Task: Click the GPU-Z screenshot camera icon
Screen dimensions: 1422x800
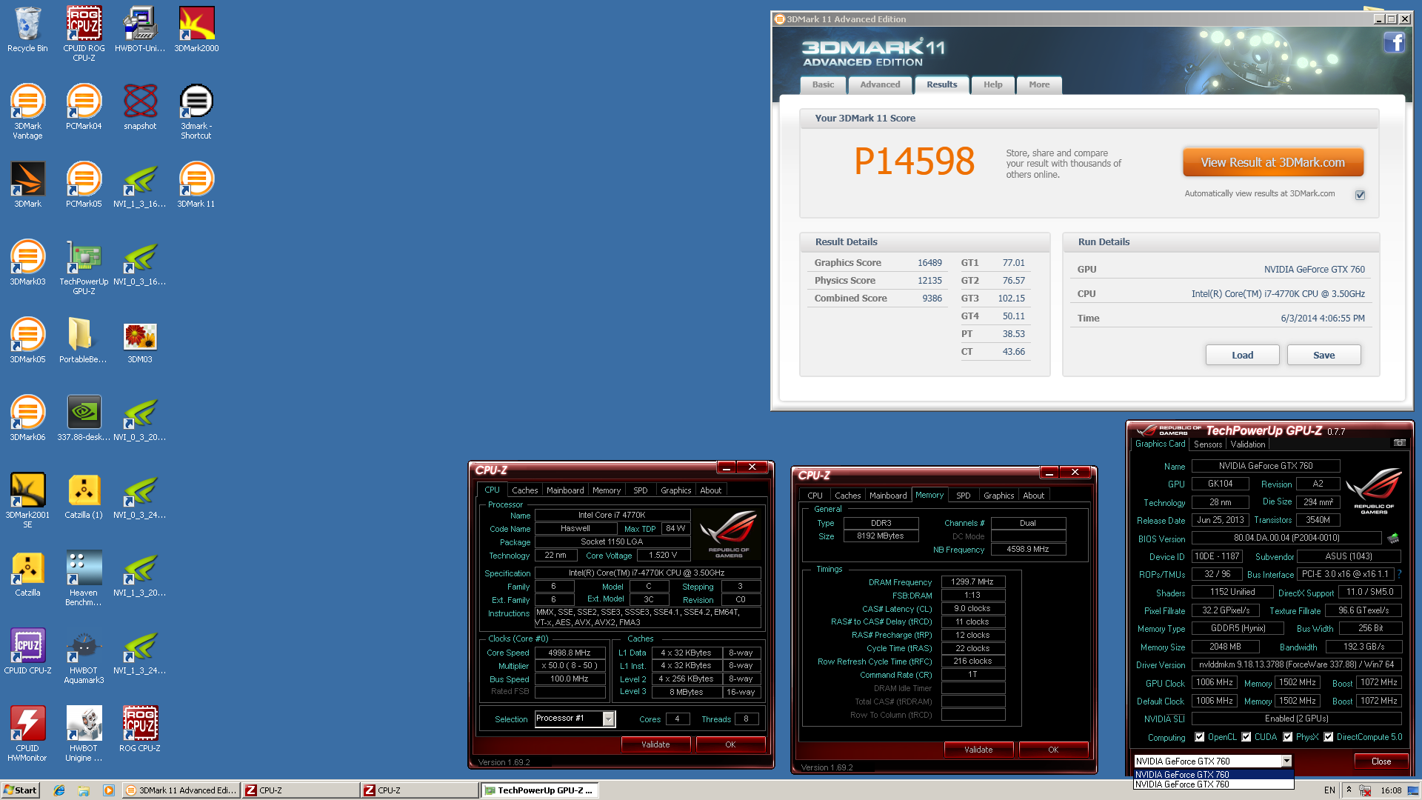Action: 1399,443
